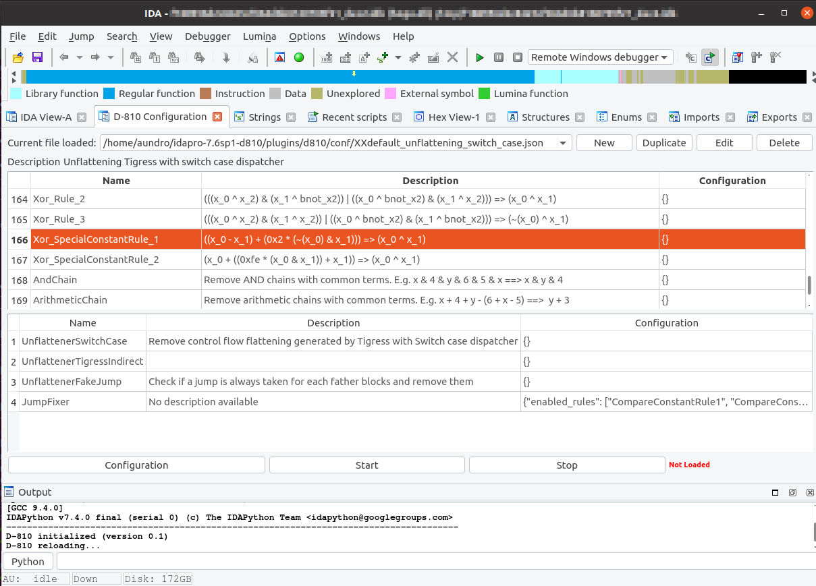Click the red warning triangle toolbar icon
The height and width of the screenshot is (586, 816).
(280, 57)
